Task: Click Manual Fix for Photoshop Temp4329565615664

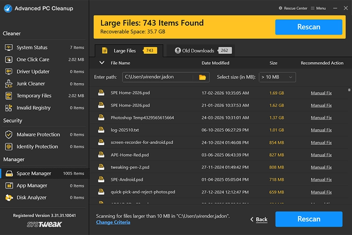Action: (321, 118)
